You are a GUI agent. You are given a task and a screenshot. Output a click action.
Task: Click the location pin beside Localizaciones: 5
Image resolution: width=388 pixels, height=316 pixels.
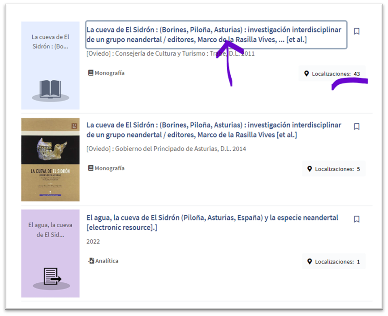click(309, 169)
